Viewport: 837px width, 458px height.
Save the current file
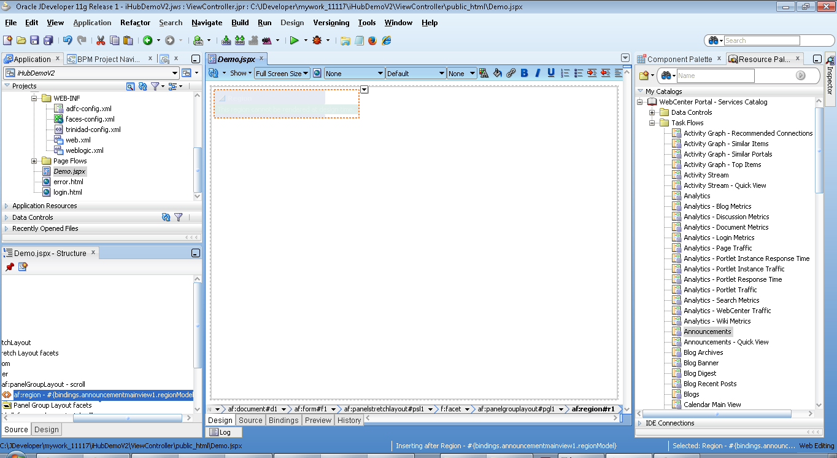(34, 41)
